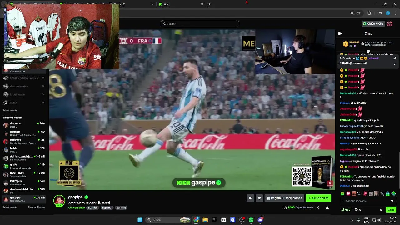
Task: Collapse chat with the arrow-lines icon
Action: point(340,33)
